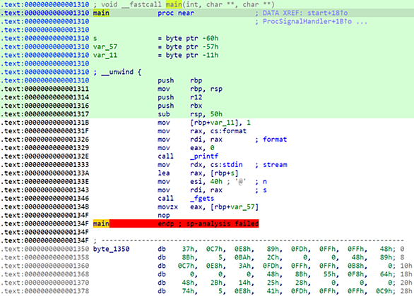414x296 pixels.
Task: Click the [rbp+s] operand in lea
Action: (224, 173)
